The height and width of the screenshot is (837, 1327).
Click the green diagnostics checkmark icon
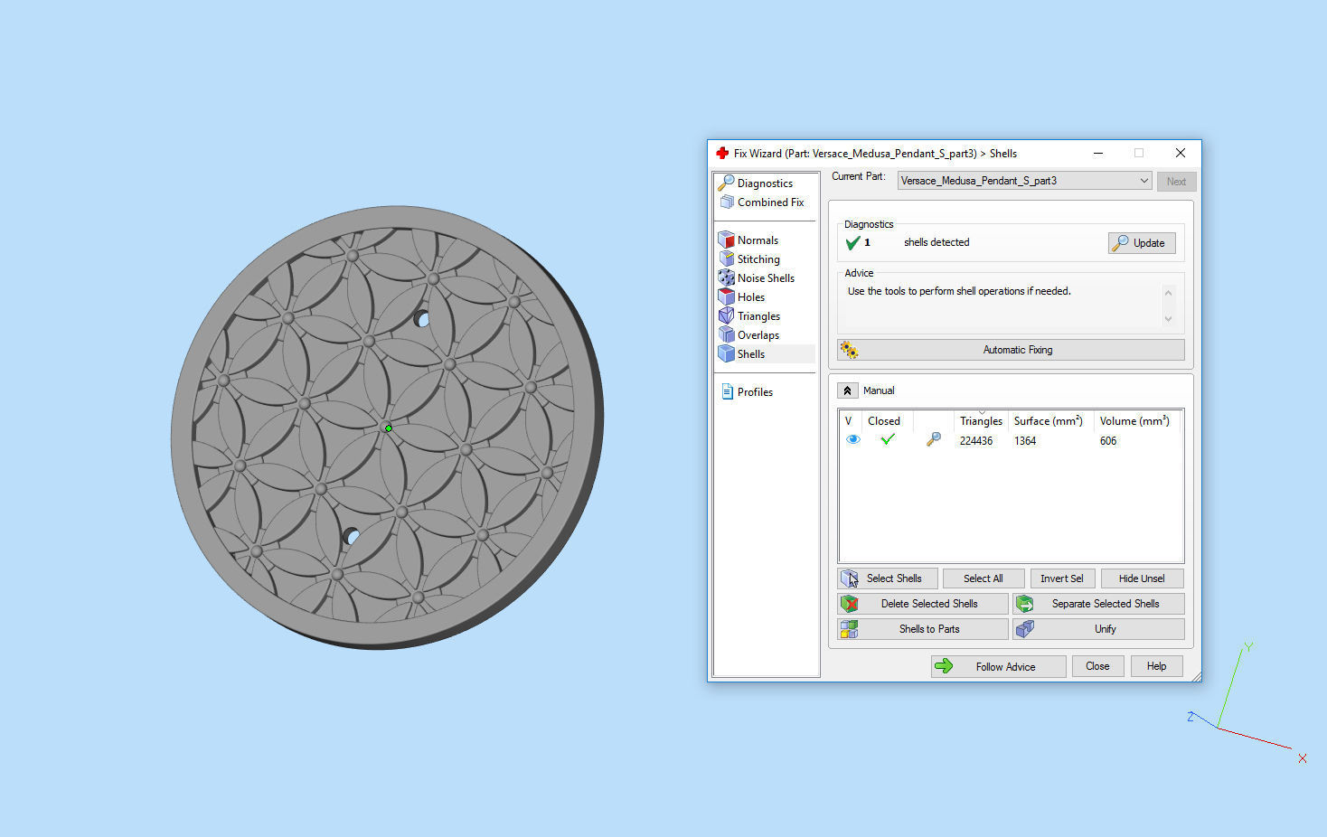pos(852,242)
